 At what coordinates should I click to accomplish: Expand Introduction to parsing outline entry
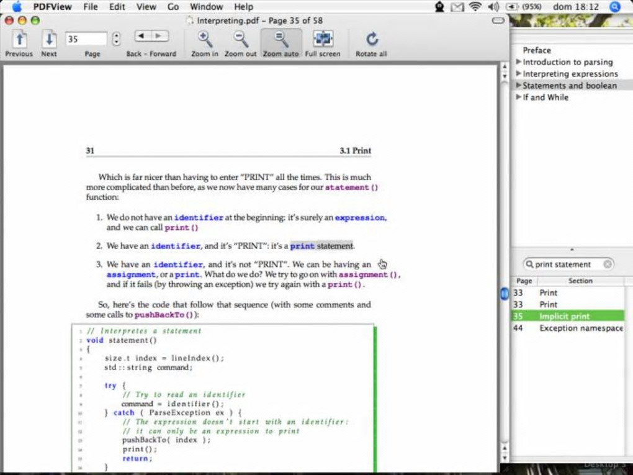coord(519,62)
